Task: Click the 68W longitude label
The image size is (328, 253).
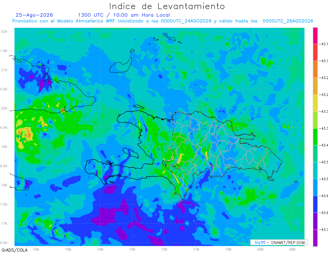Action: point(292,249)
